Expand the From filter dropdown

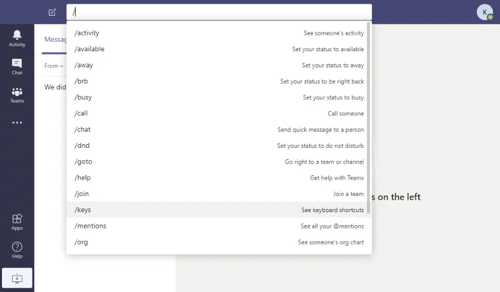(54, 66)
